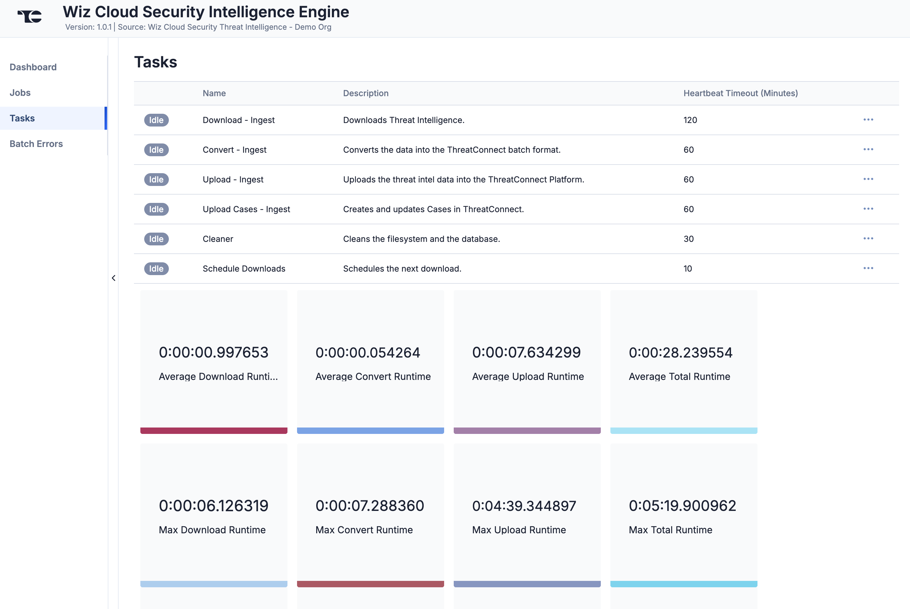Open the Batch Errors page
910x609 pixels.
click(x=36, y=144)
